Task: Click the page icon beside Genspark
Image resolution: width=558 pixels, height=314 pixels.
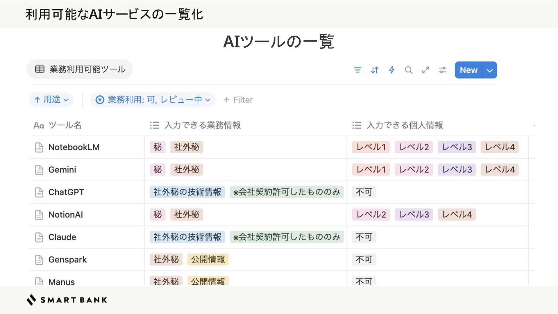Action: tap(39, 260)
